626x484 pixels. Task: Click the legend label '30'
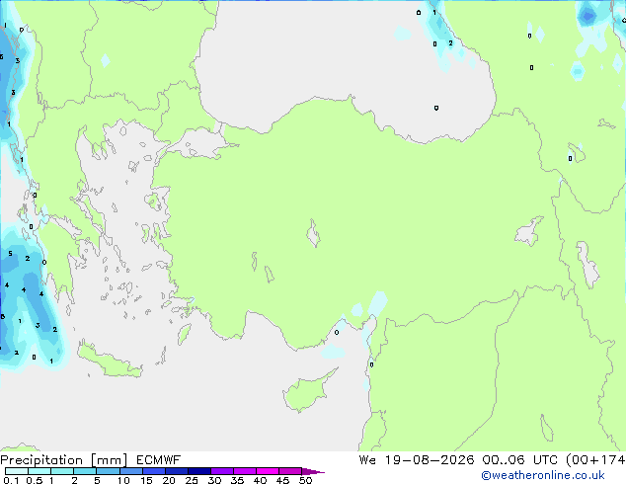tap(214, 480)
